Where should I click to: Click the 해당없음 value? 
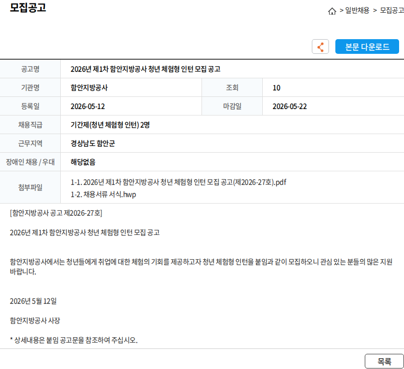(x=83, y=161)
